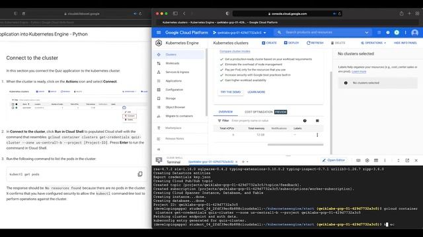Open the header three-dot settings menu
The width and height of the screenshot is (423, 237).
[x=405, y=32]
